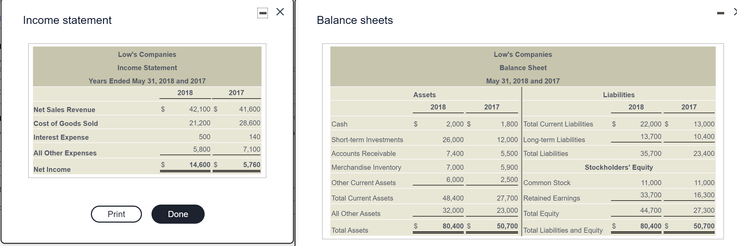Select 2018 retained earnings 33,700

point(651,195)
